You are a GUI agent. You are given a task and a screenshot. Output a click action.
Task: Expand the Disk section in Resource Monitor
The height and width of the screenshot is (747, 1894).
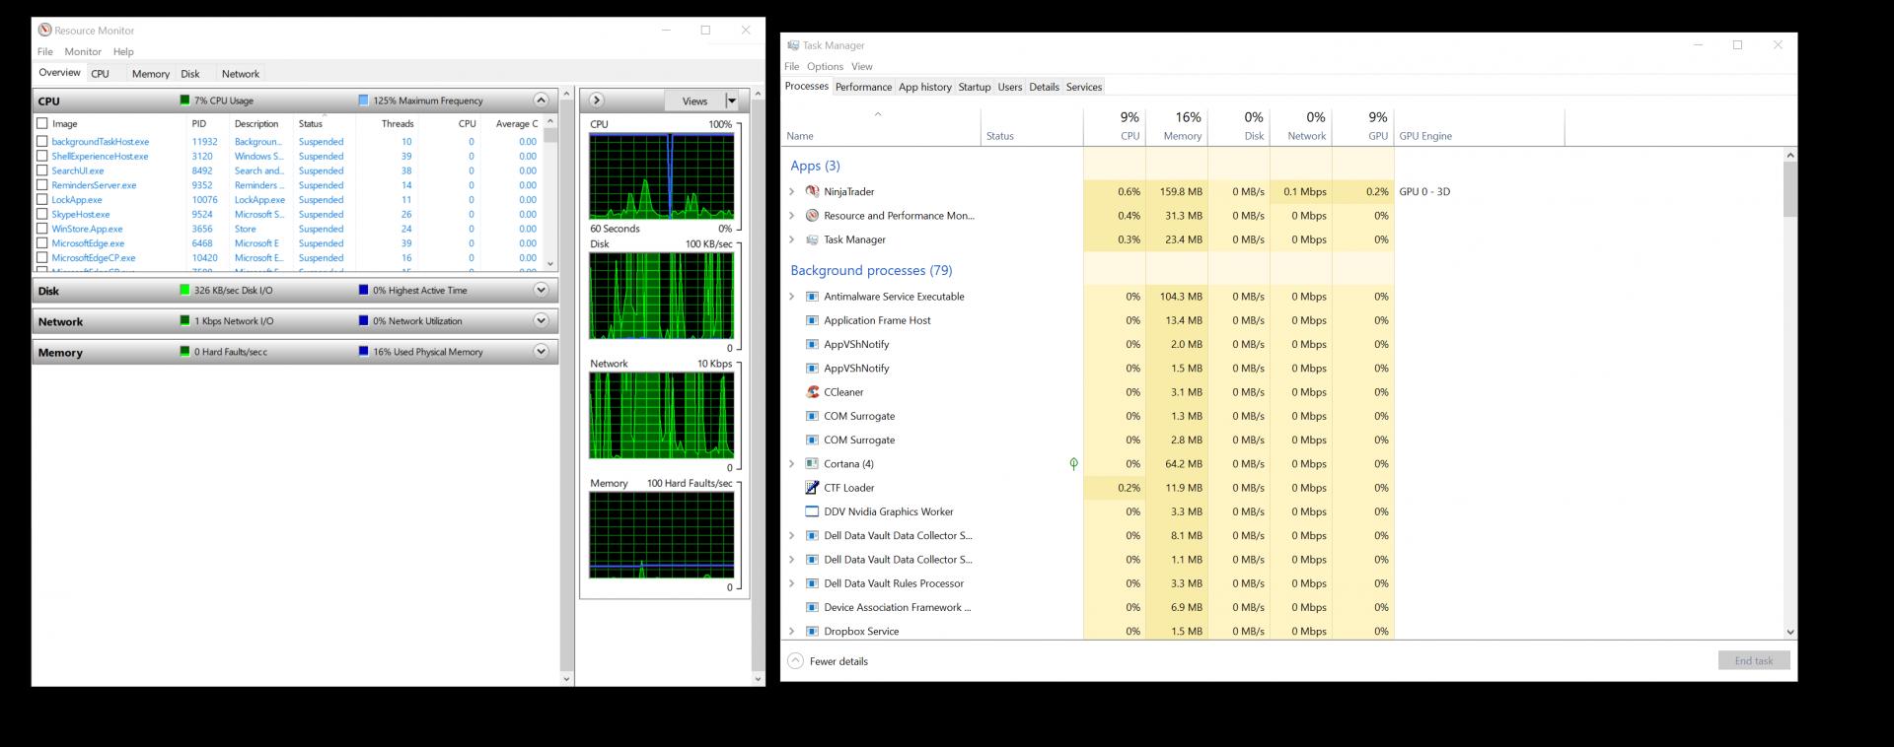[x=541, y=290]
